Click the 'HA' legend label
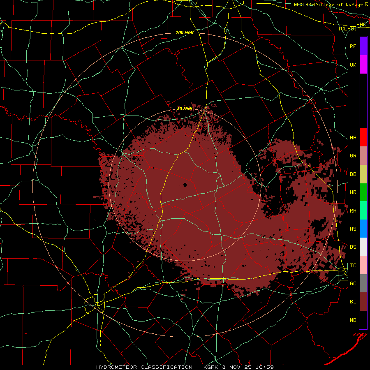The height and width of the screenshot is (370, 370). pyautogui.click(x=353, y=138)
